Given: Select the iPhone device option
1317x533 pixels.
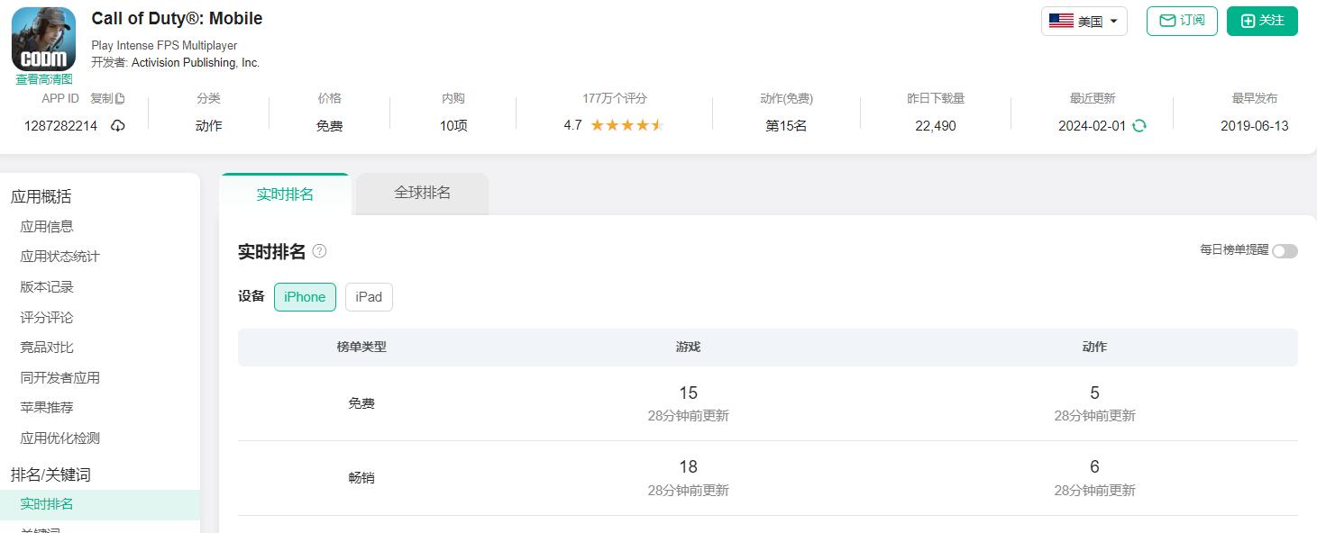Looking at the screenshot, I should click(305, 297).
